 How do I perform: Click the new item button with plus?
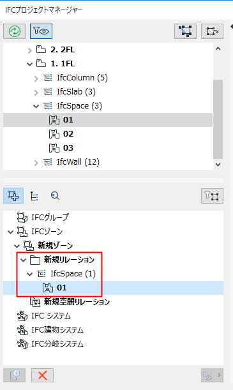point(15,375)
